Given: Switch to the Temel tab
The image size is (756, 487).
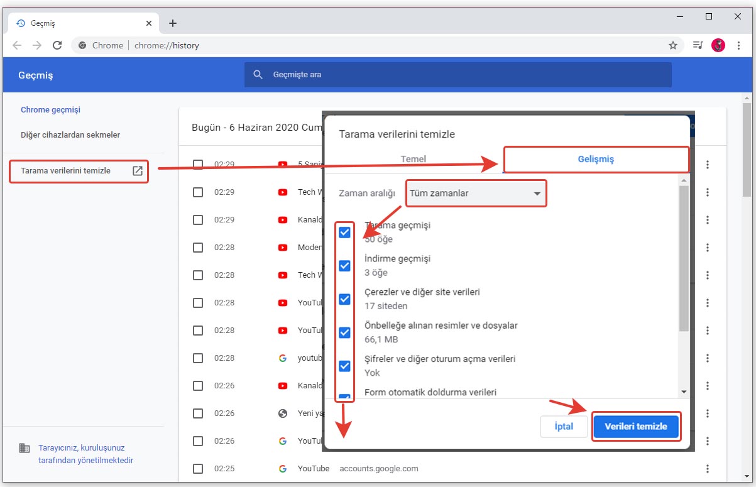Looking at the screenshot, I should pos(413,159).
